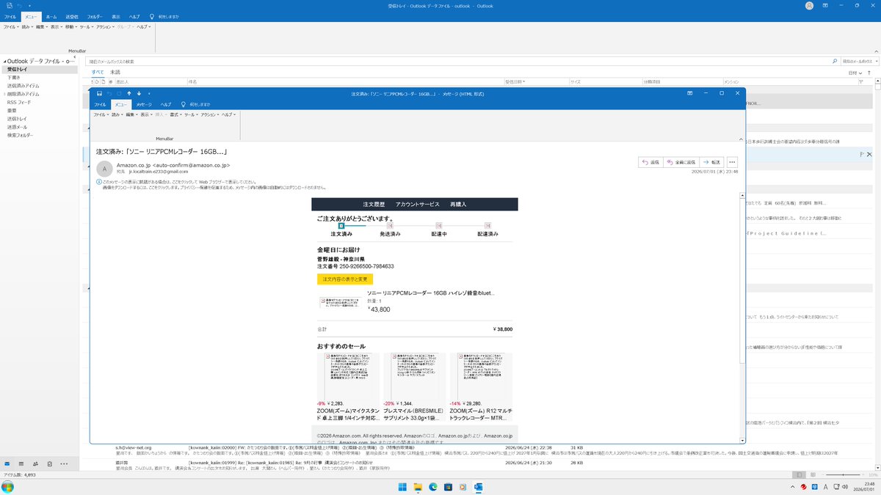Select 検索フォルダー folder

click(x=21, y=136)
